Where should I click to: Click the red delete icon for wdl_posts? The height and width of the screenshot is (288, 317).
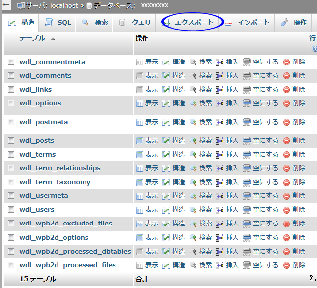(x=287, y=141)
